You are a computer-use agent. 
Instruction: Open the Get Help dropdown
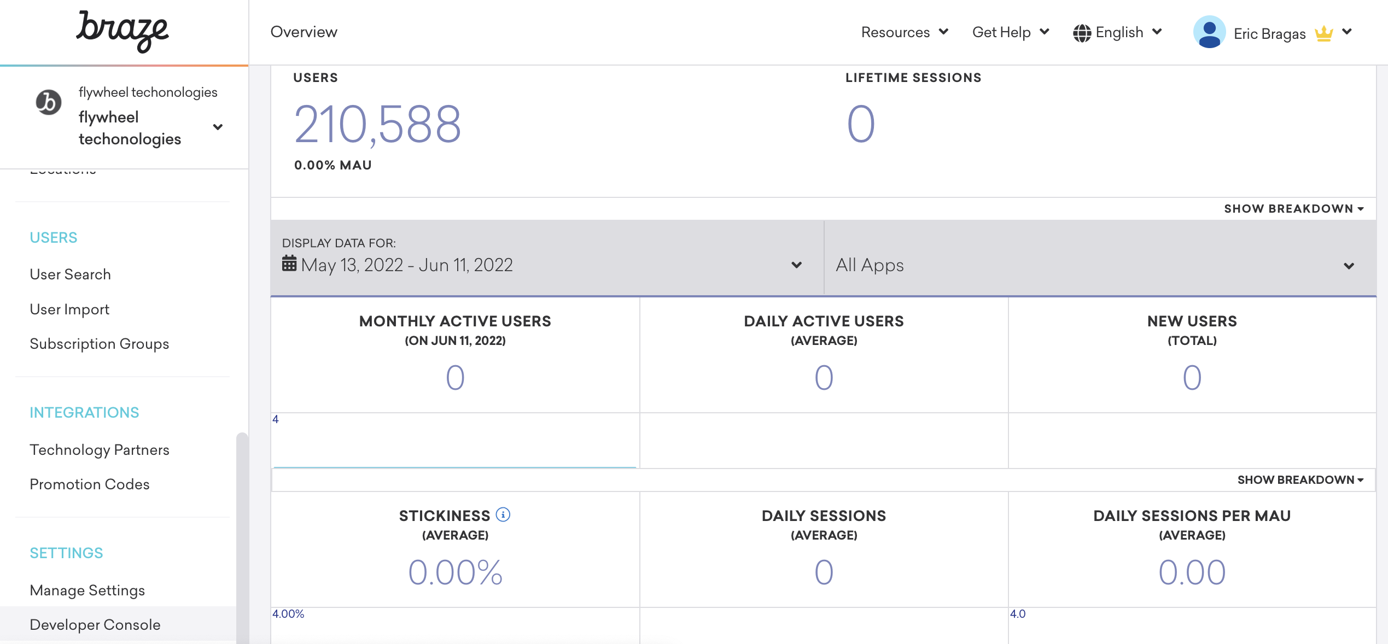pos(1011,32)
